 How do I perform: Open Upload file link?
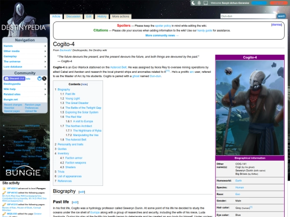click(31, 111)
